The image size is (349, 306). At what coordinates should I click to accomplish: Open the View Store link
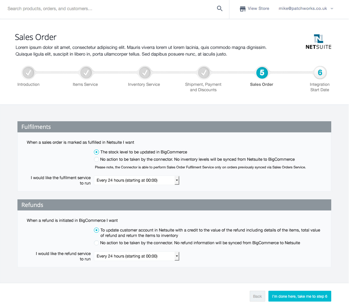258,9
